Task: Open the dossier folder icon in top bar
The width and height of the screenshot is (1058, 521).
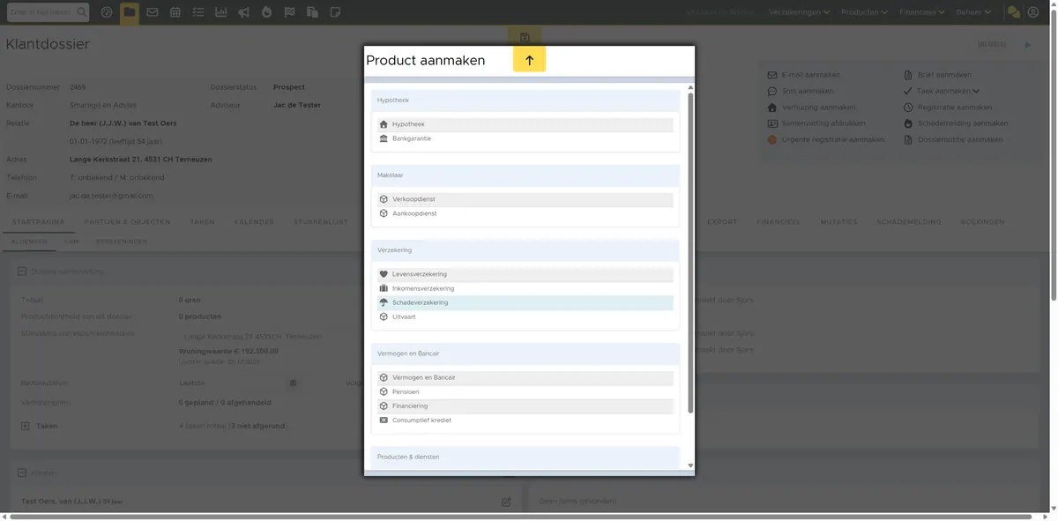Action: click(130, 12)
